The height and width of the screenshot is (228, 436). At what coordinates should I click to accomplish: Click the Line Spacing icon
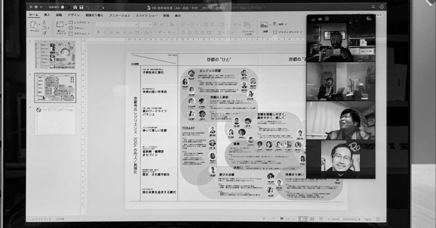(x=222, y=25)
